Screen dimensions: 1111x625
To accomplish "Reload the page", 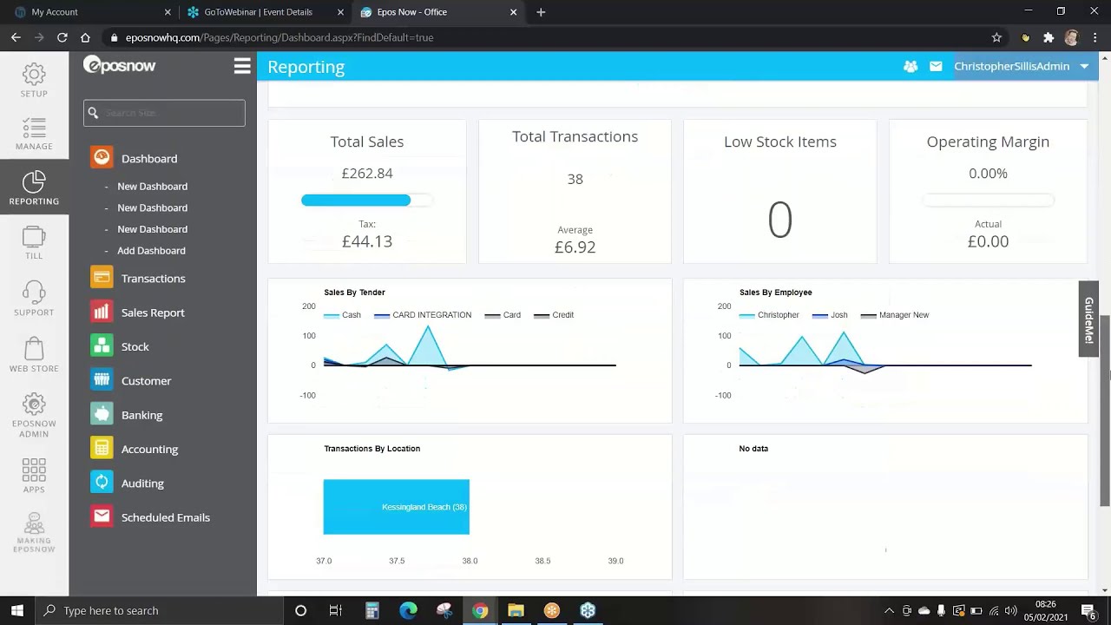I will click(62, 37).
